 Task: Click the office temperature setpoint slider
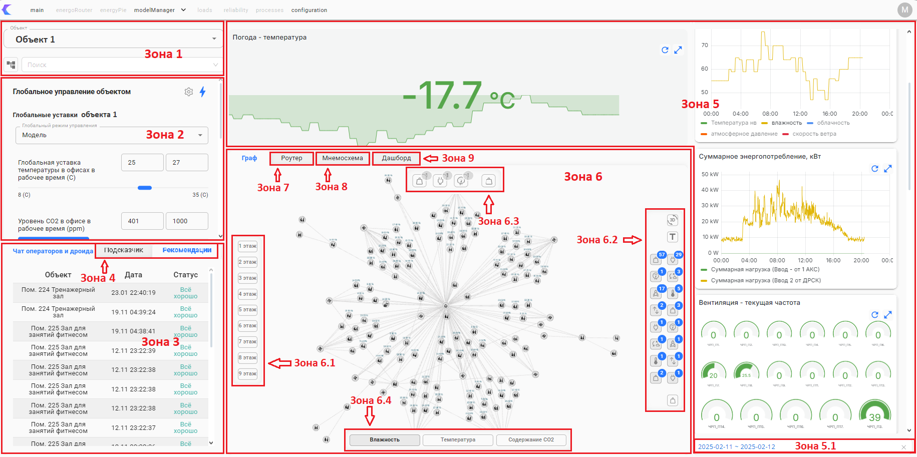(145, 188)
